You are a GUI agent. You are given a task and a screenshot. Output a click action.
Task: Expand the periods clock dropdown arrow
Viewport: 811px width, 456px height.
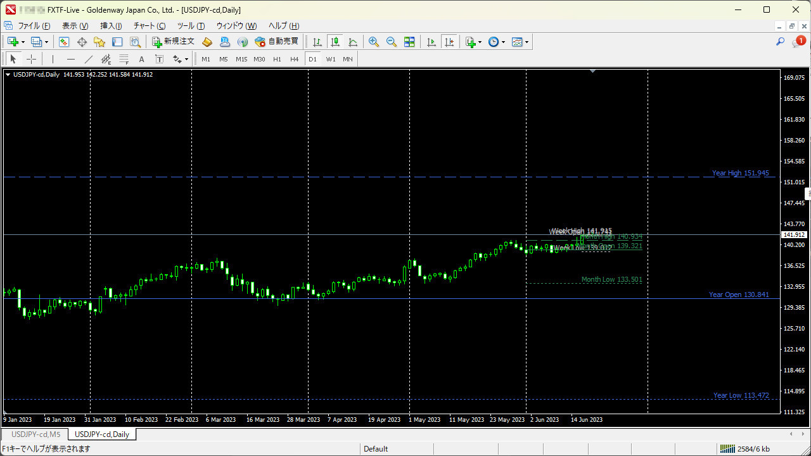(504, 42)
